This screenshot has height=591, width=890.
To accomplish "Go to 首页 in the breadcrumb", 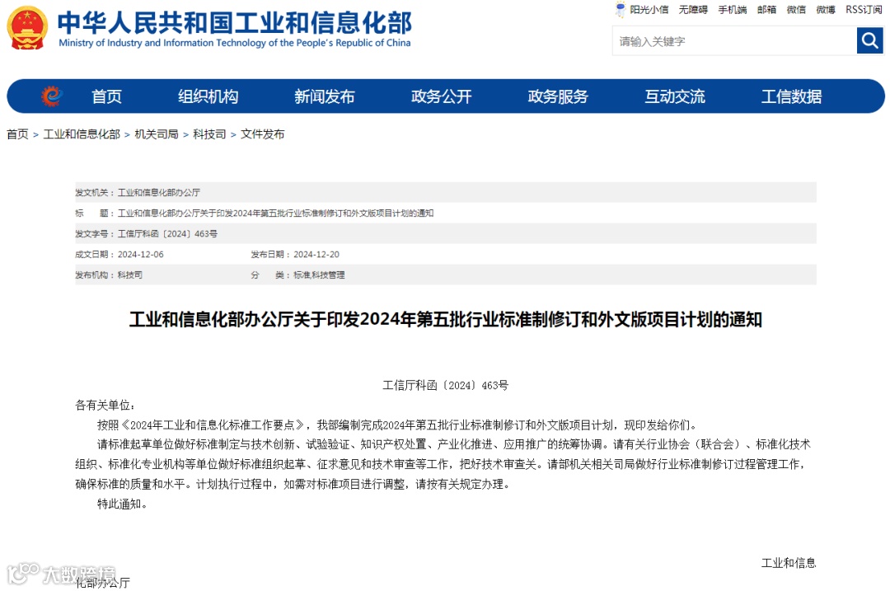I will click(x=17, y=134).
